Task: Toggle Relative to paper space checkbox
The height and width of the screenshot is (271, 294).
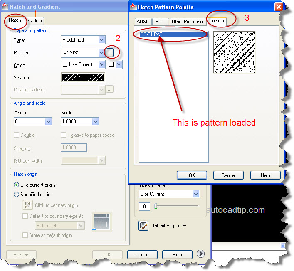Action: [x=63, y=135]
